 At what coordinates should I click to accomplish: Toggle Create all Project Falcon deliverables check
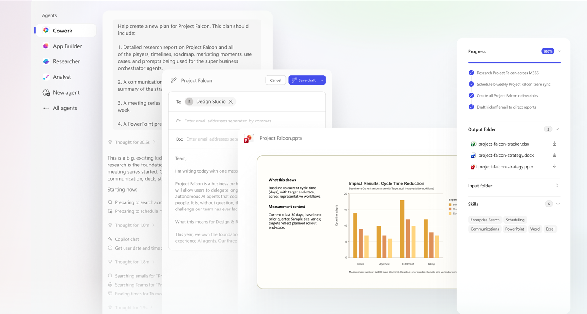click(471, 95)
